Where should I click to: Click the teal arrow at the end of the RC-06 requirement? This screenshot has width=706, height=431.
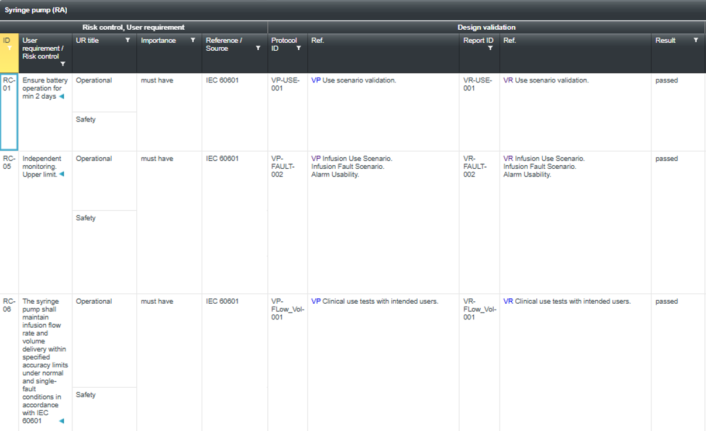pos(61,421)
